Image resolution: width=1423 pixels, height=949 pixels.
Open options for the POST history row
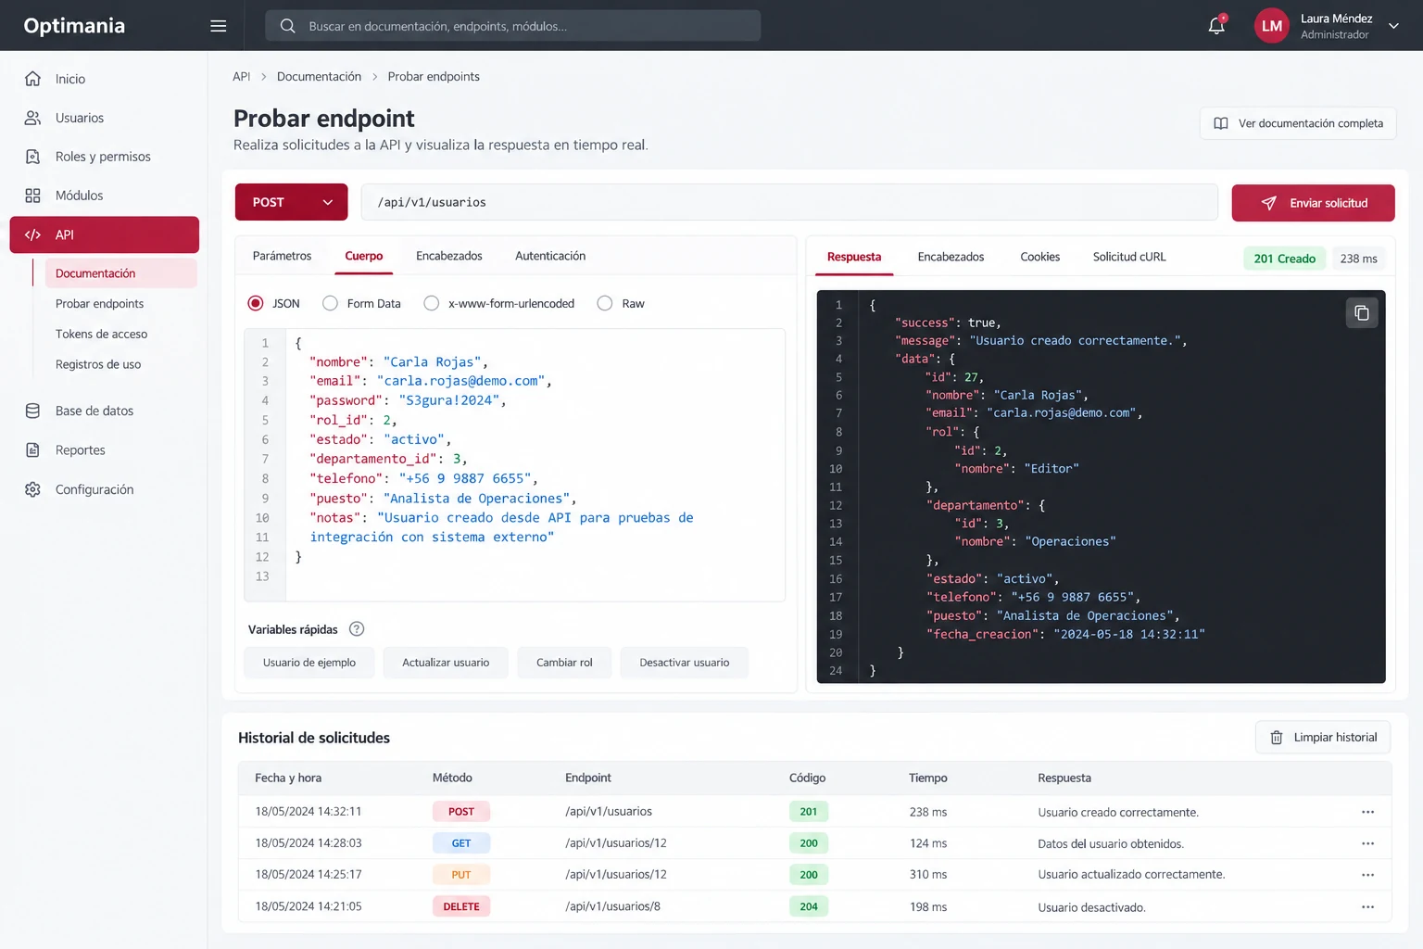[1367, 812]
